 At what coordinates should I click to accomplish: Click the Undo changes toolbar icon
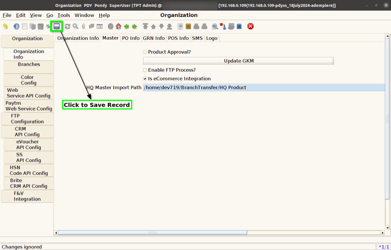(x=5, y=26)
